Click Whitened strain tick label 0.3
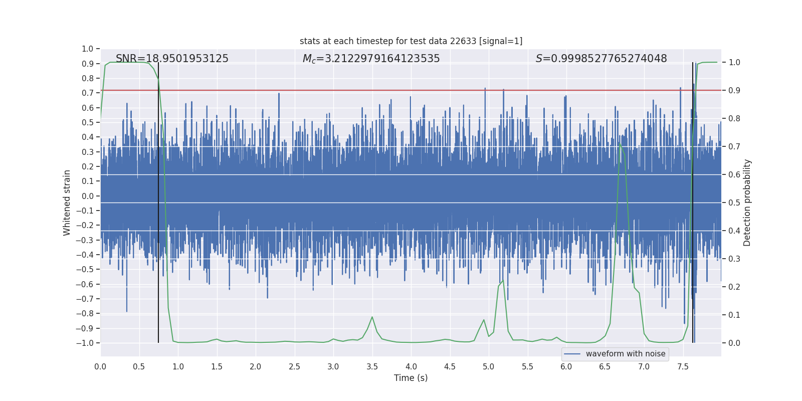Viewport: 802px width, 401px height. [88, 152]
